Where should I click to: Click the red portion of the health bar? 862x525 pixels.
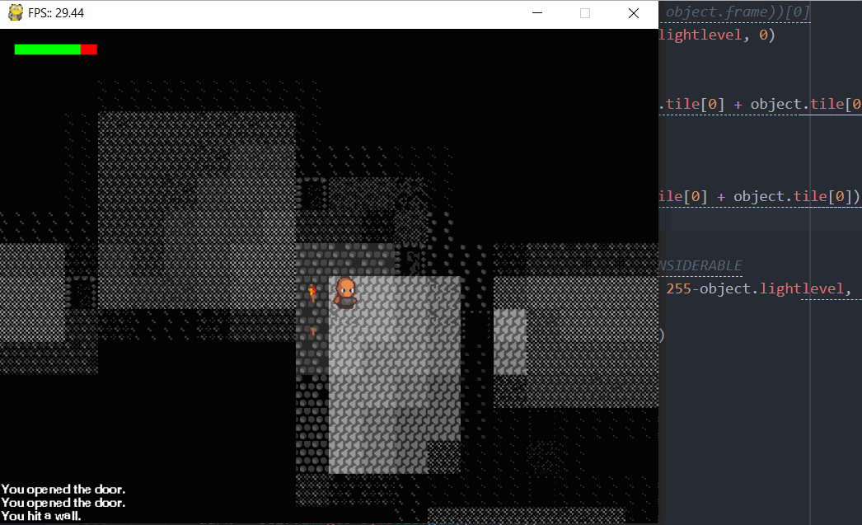89,49
